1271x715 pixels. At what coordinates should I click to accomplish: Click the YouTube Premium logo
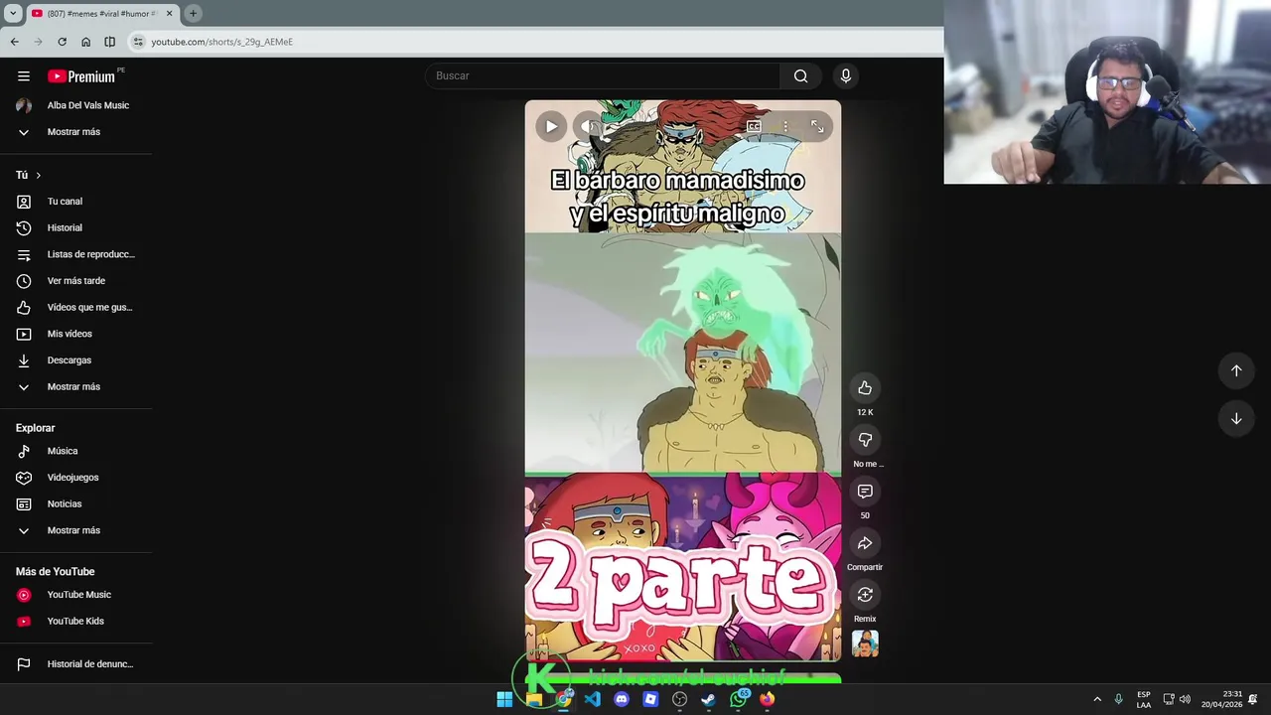point(81,76)
